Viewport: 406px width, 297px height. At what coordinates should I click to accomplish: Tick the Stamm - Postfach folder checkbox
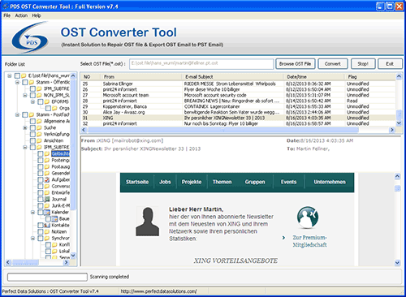point(25,114)
